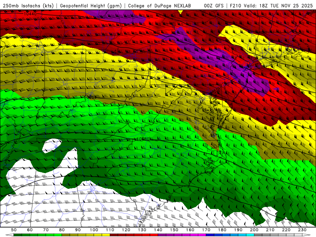The width and height of the screenshot is (316, 237).
Task: Click the cyan swatch ending at 200
Action: pyautogui.click(x=250, y=235)
